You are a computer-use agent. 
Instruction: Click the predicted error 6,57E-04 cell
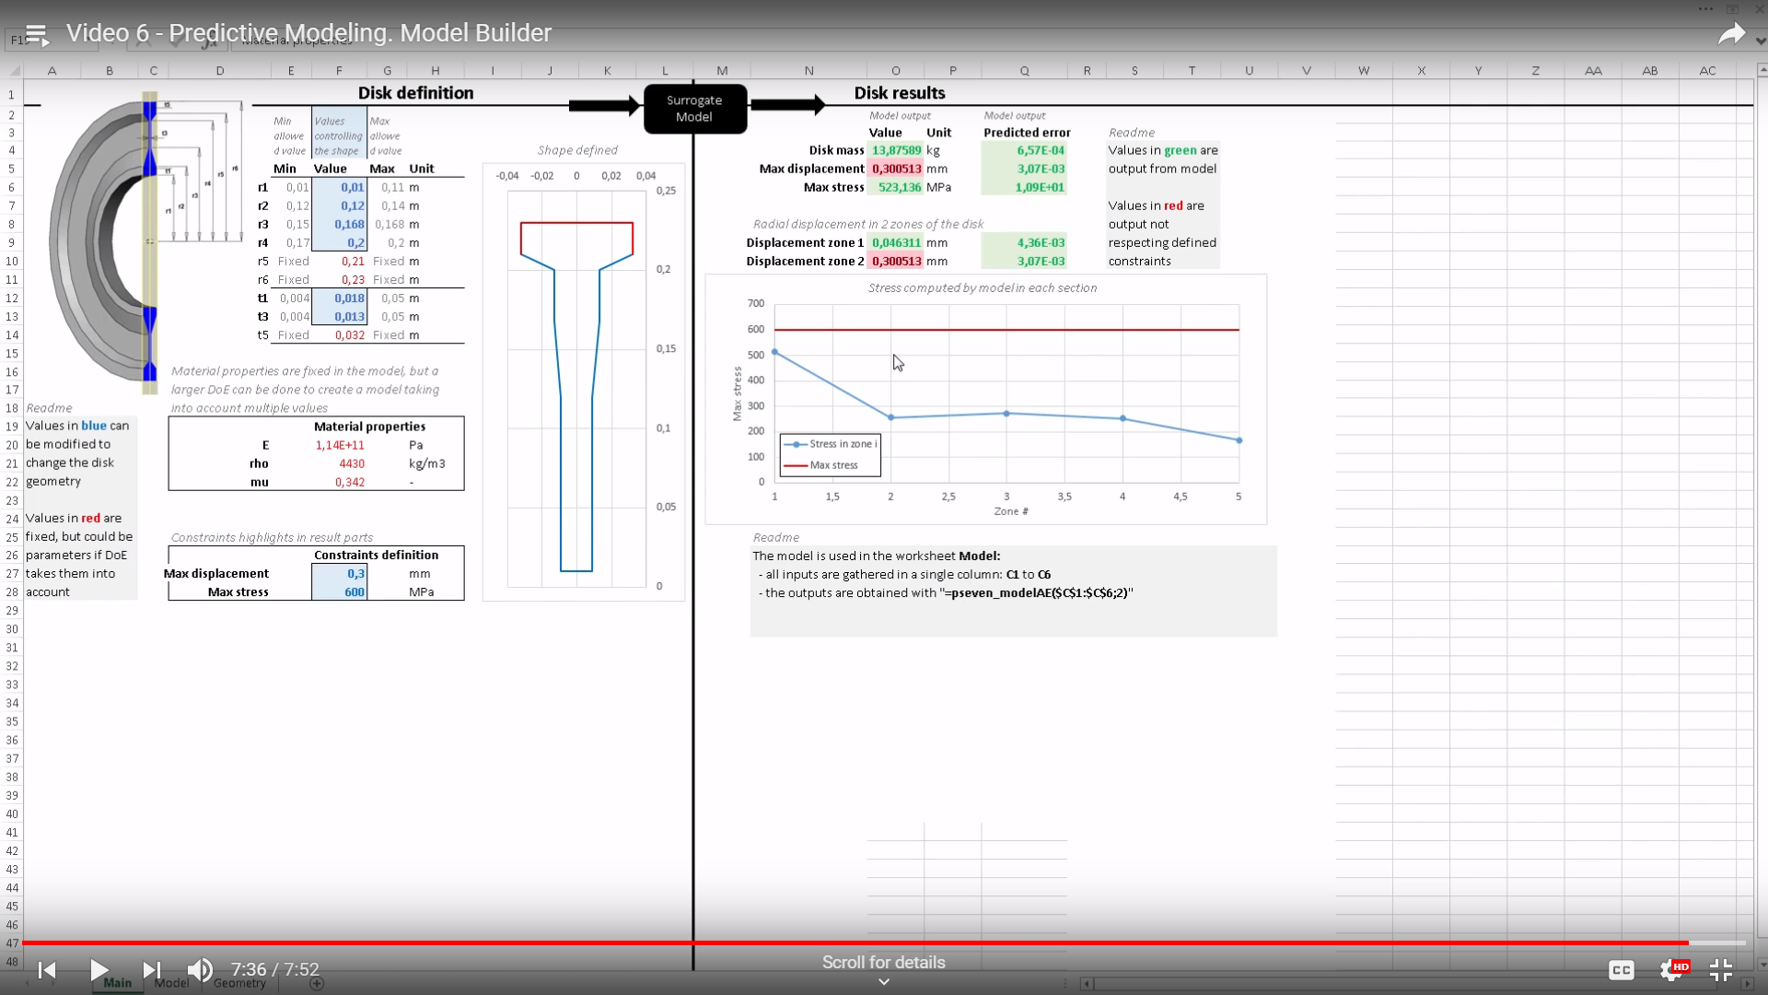point(1024,150)
